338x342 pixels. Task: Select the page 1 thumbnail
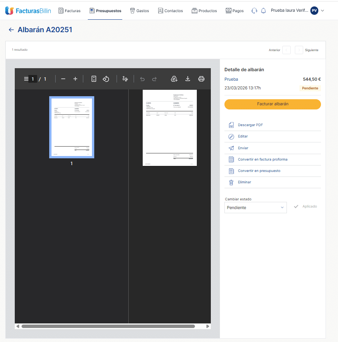(72, 127)
